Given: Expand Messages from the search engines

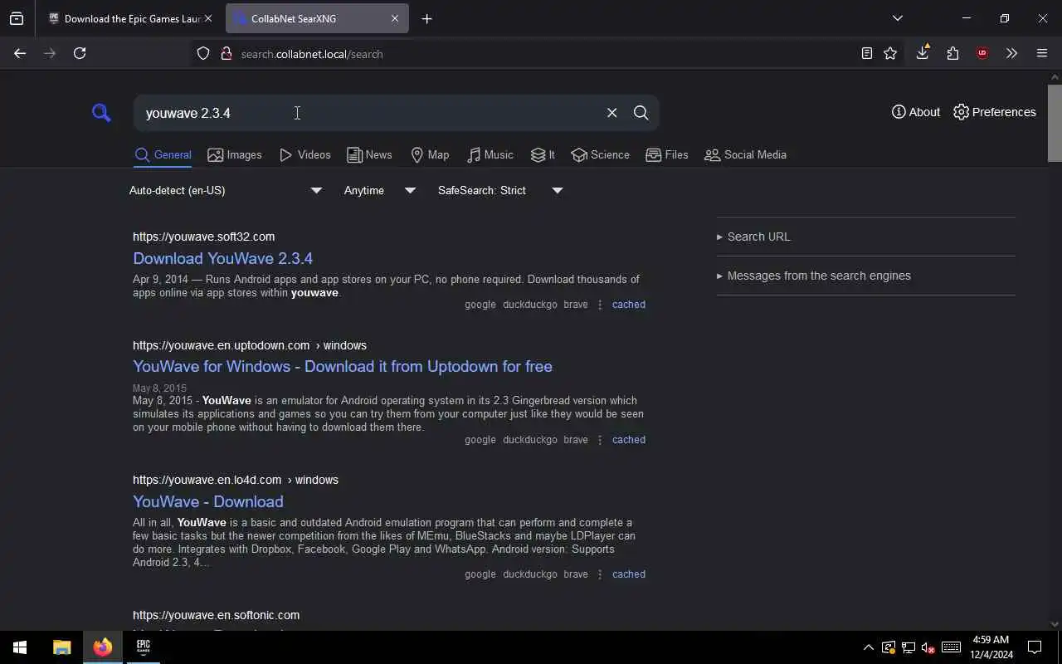Looking at the screenshot, I should coord(813,276).
